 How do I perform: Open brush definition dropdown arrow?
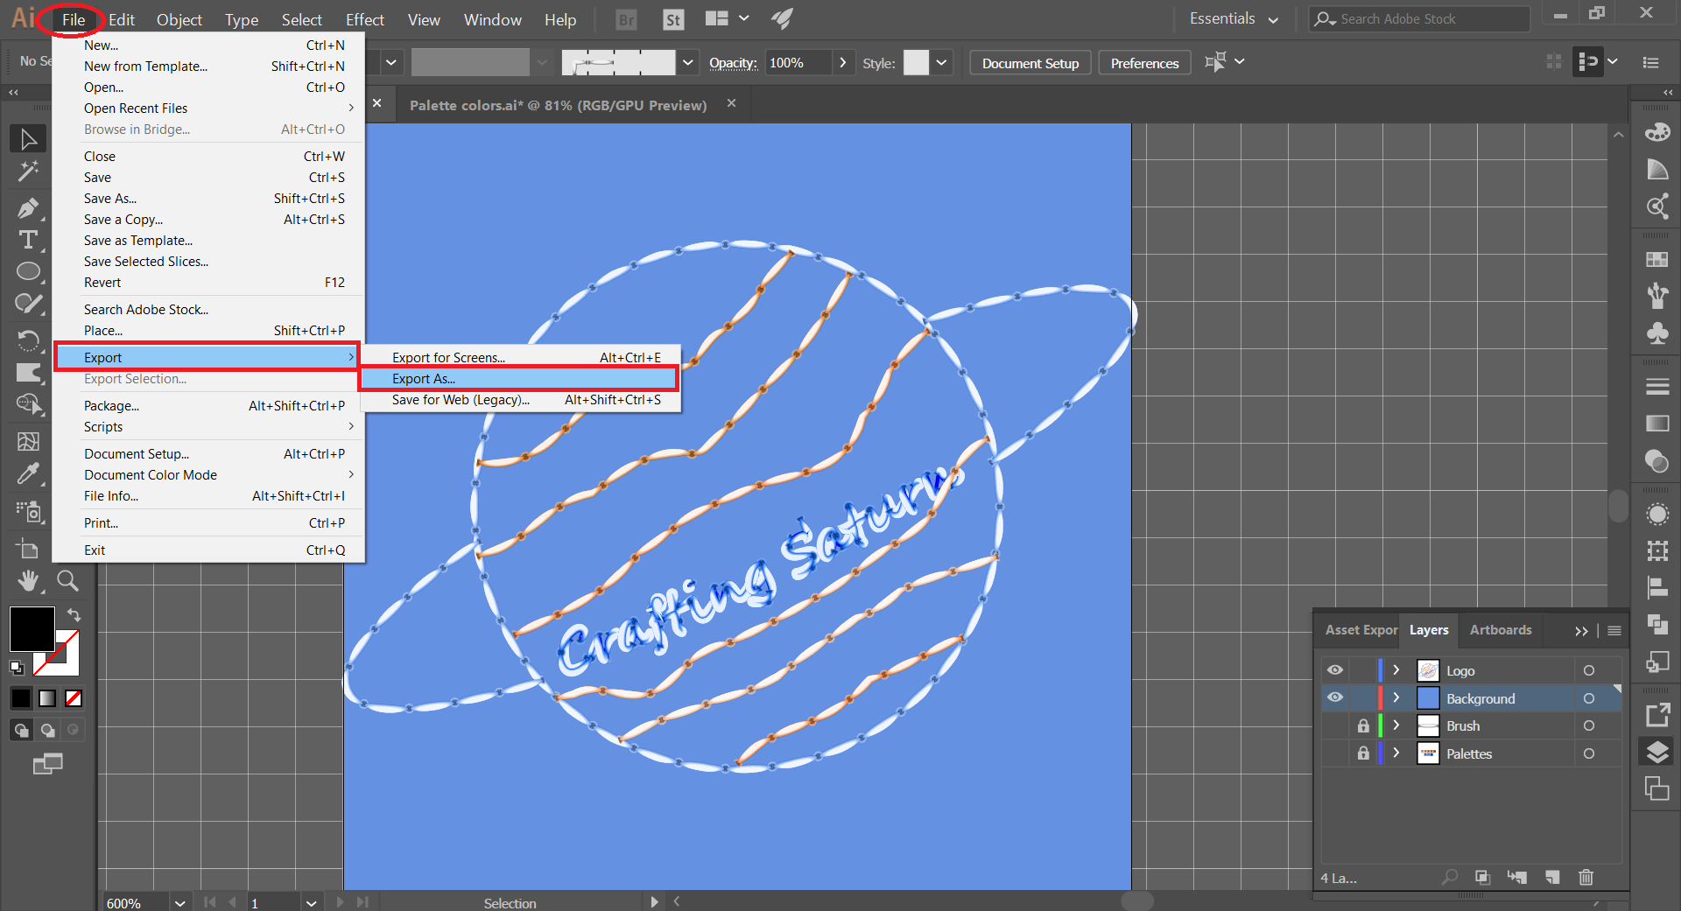pos(687,62)
